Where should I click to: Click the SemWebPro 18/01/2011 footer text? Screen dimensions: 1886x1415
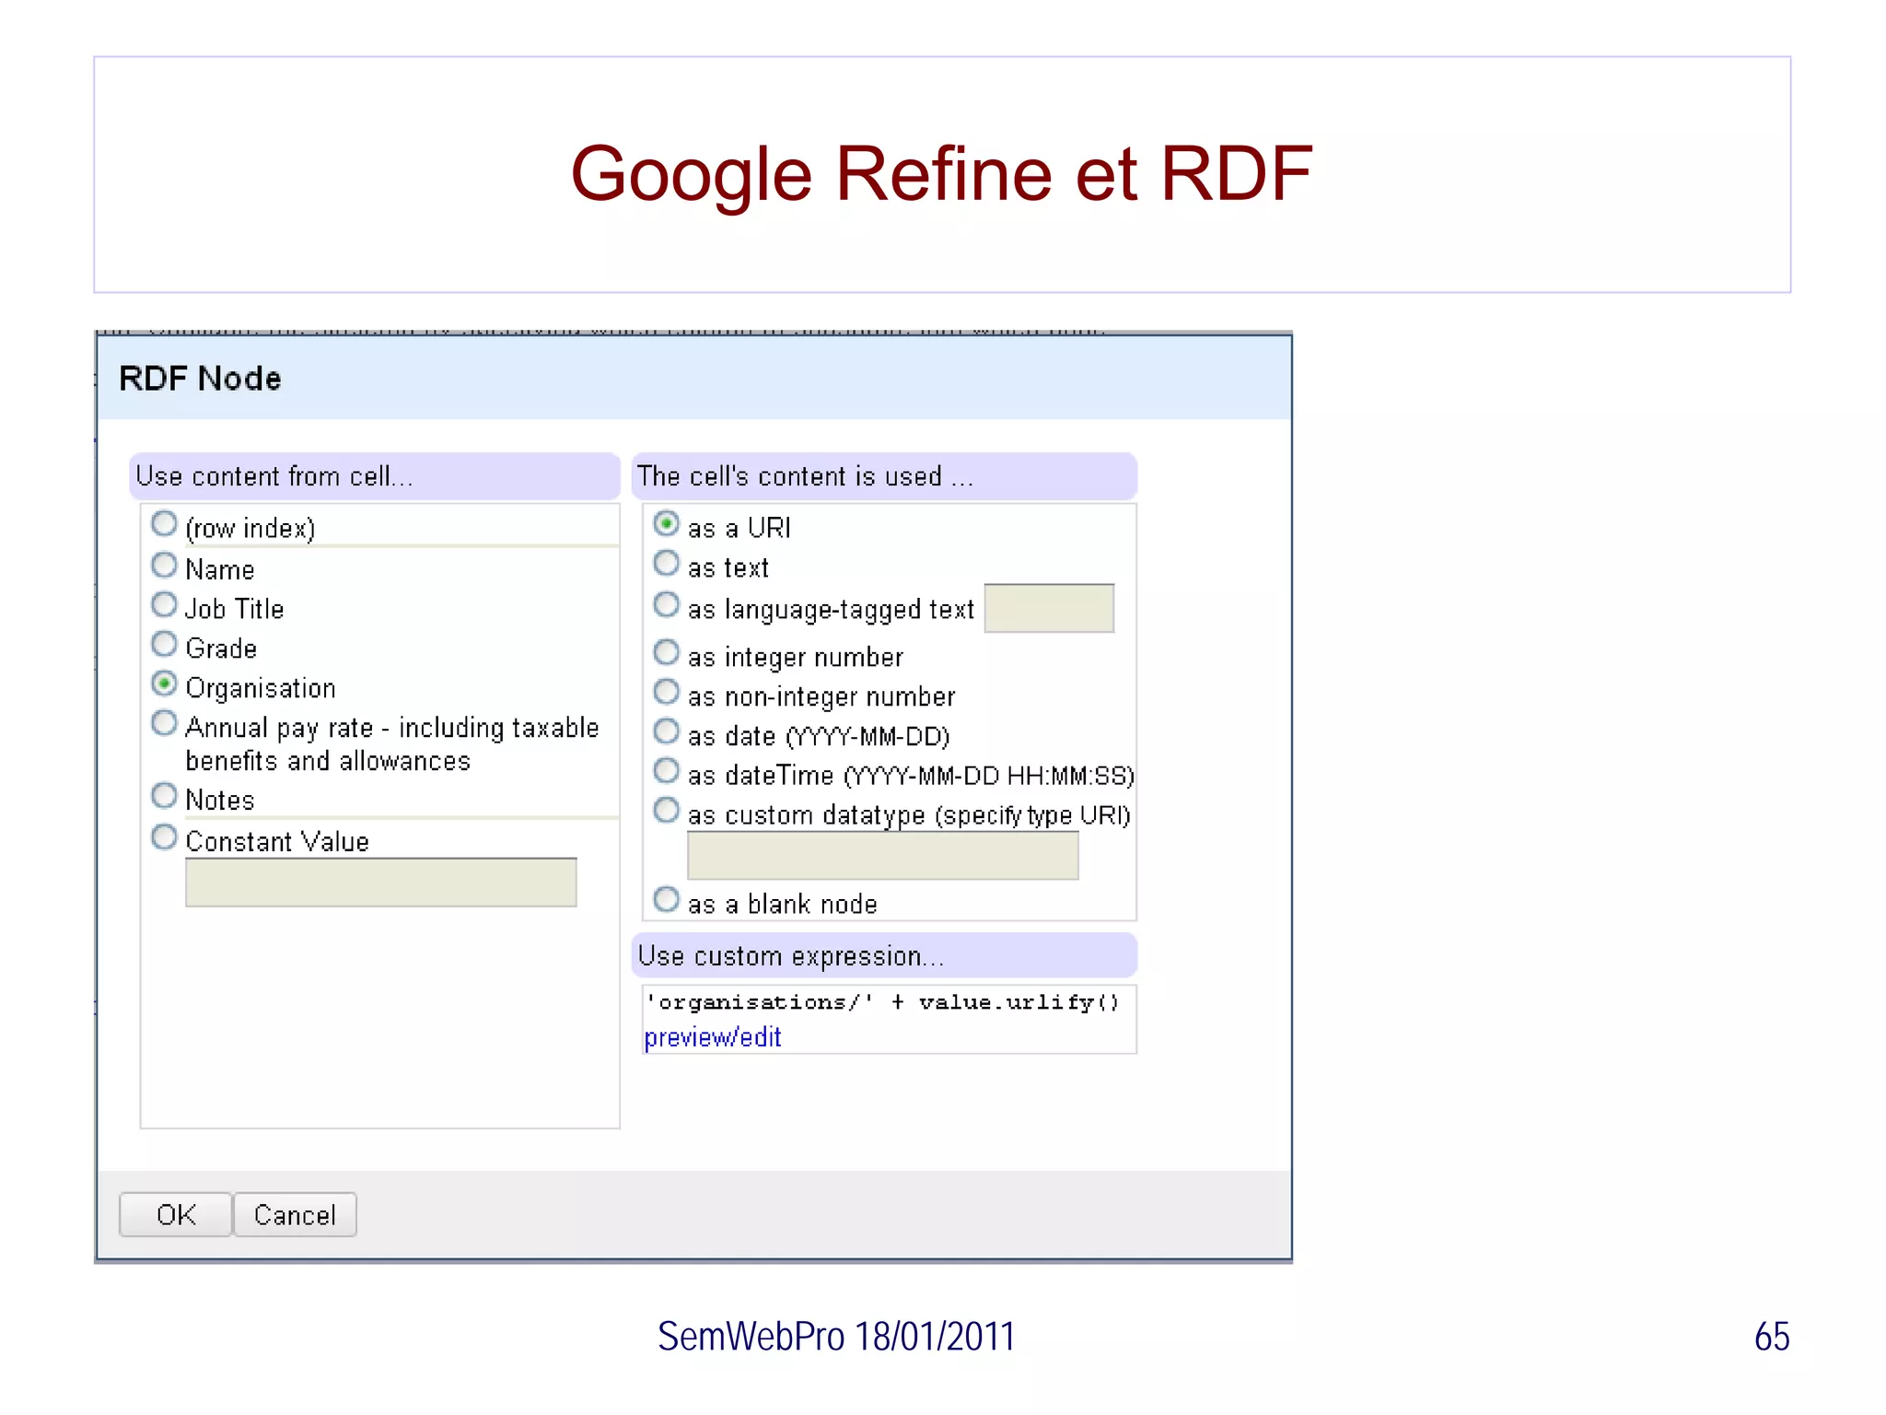[x=836, y=1337]
